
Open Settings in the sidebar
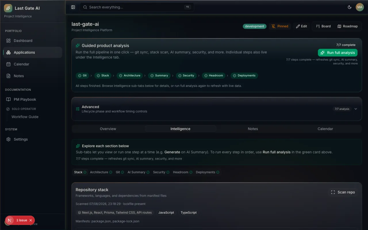[x=32, y=139]
